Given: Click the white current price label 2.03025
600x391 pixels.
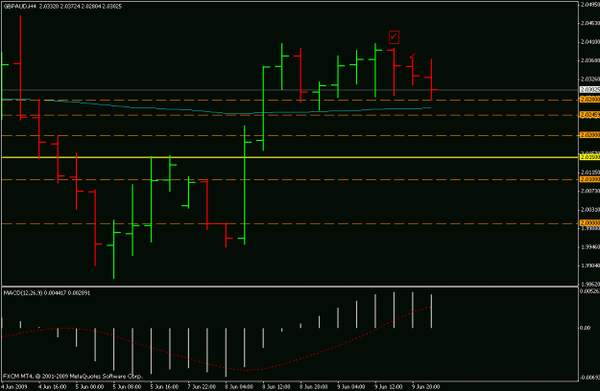Looking at the screenshot, I should coord(589,90).
